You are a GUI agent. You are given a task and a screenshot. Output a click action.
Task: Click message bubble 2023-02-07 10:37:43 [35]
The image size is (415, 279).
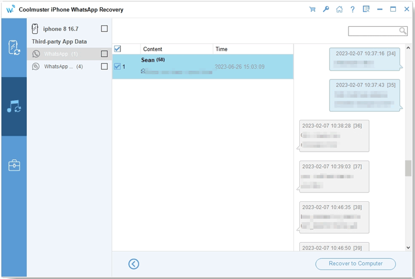click(x=365, y=95)
